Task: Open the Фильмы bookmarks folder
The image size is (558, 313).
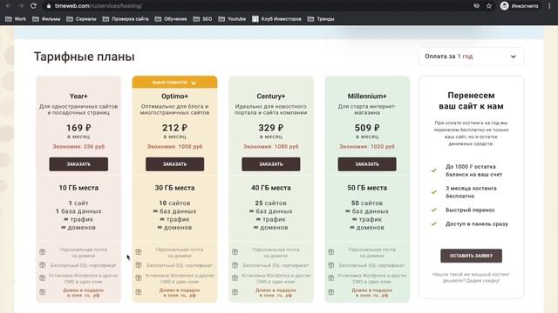Action: point(46,19)
